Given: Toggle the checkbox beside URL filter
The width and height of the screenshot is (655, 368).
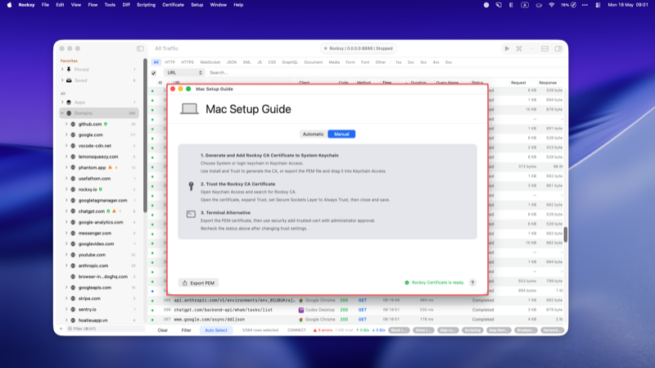Looking at the screenshot, I should (x=154, y=73).
